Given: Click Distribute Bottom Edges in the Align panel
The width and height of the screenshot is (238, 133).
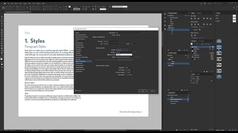Looking at the screenshot, I should pos(198,24).
